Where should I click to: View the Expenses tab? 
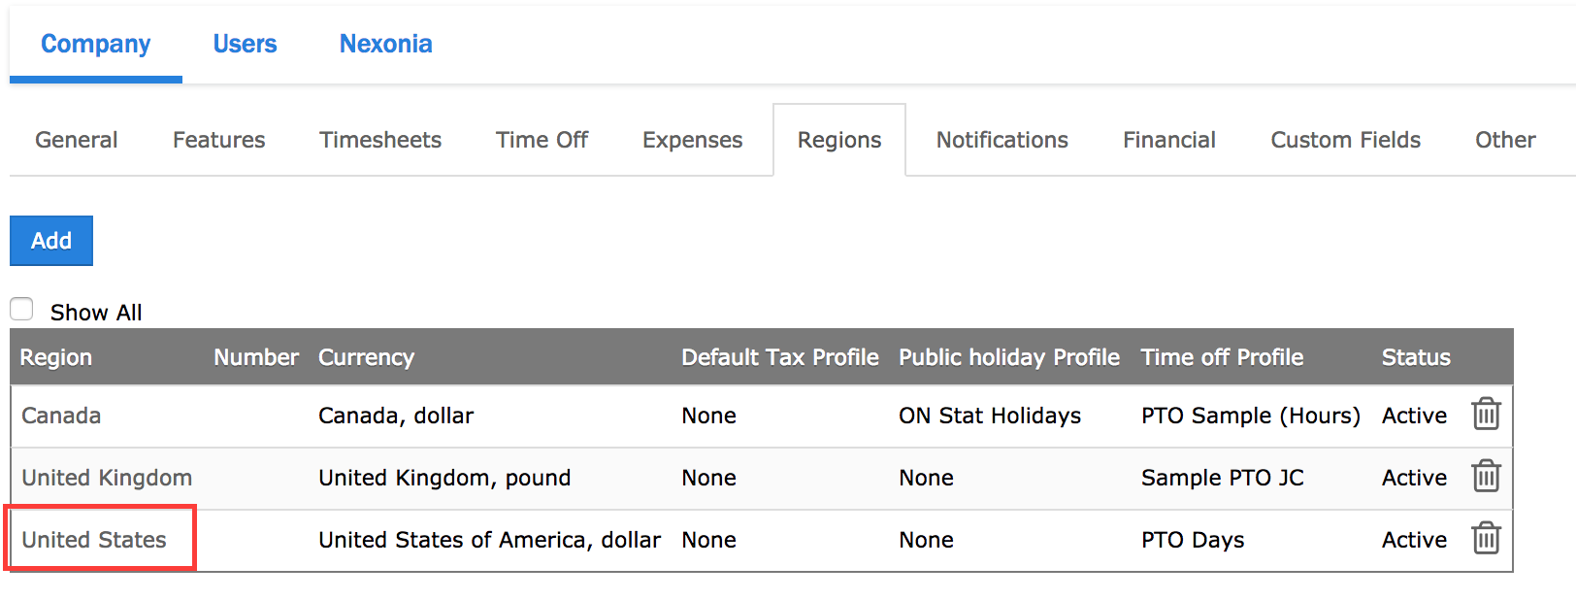tap(692, 140)
